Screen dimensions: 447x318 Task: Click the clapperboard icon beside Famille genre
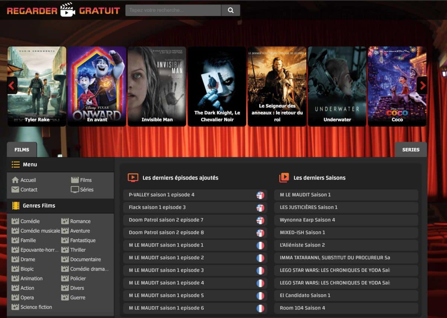(15, 240)
